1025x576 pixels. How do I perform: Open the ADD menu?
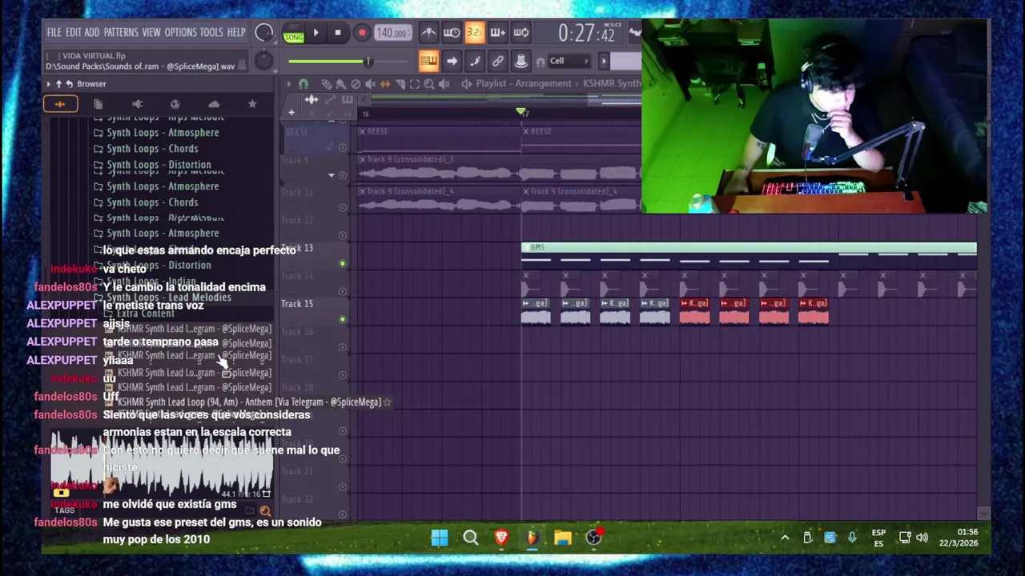[92, 33]
